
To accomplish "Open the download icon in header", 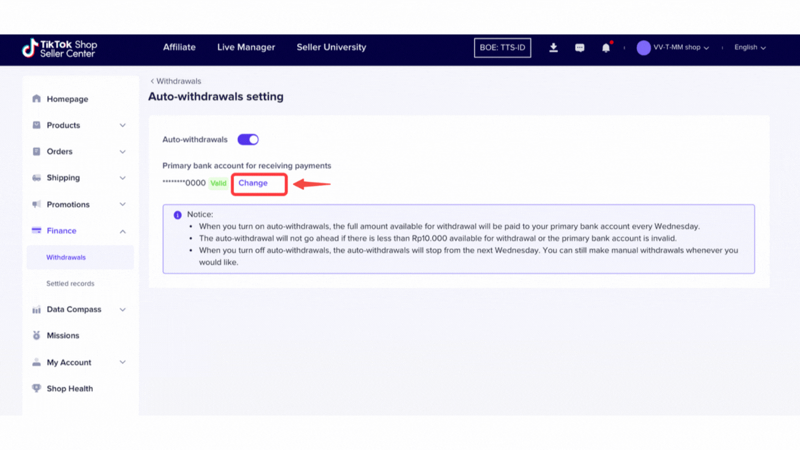I will pos(553,48).
